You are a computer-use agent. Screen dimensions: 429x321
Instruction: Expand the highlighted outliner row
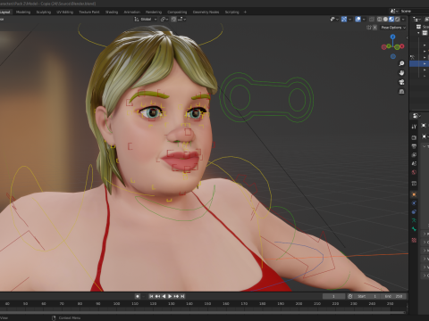coord(425,63)
